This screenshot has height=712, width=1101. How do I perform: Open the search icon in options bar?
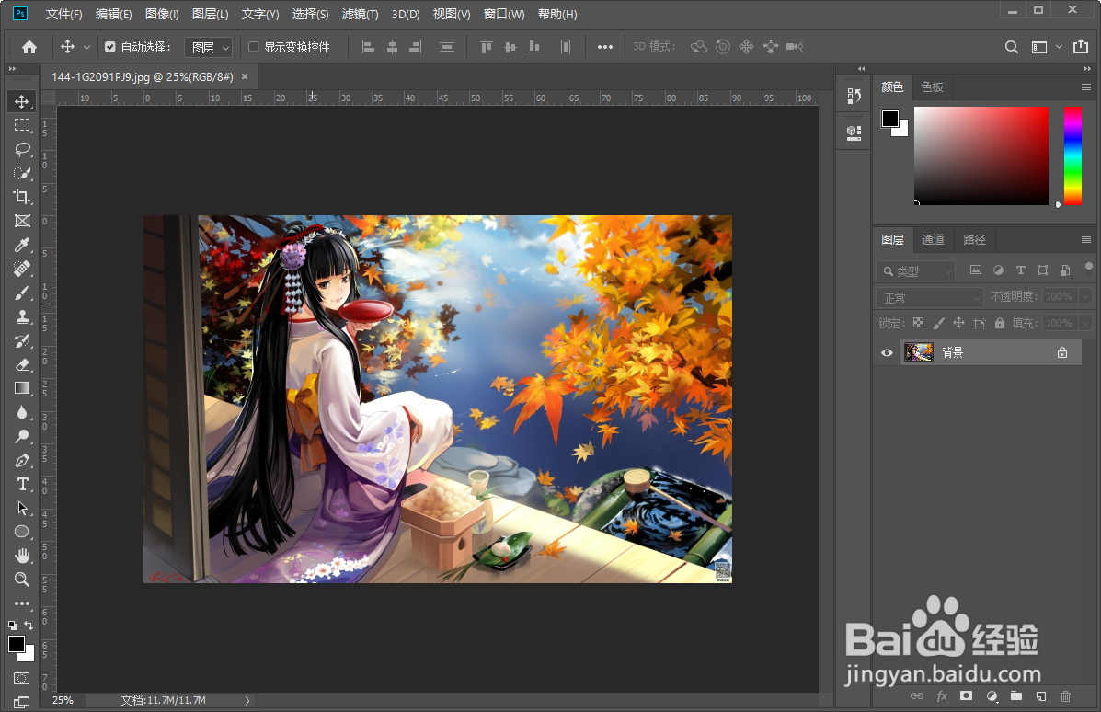(x=1011, y=47)
